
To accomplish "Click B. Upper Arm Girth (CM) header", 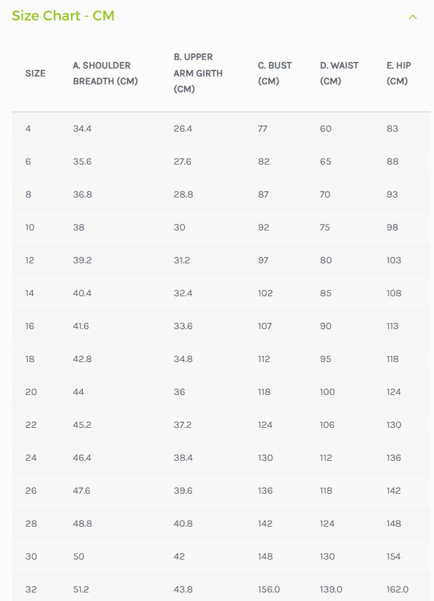I will (198, 73).
